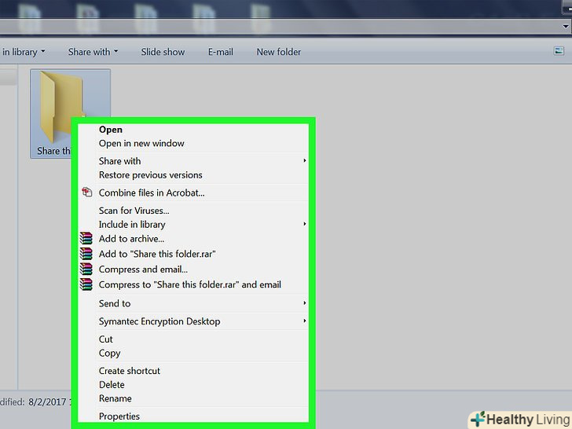Click the WinRAR icon beside Compress and email
The image size is (572, 429).
click(86, 269)
